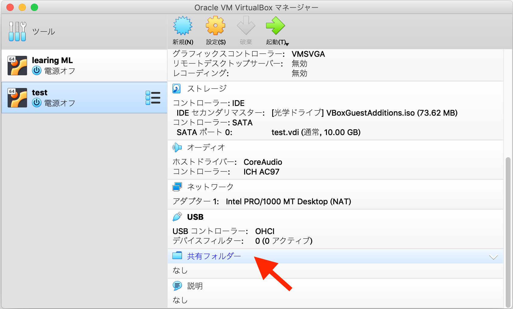Click Intel PRO/1000 MT Desktop (NAT) adapter
The height and width of the screenshot is (309, 513).
[288, 202]
